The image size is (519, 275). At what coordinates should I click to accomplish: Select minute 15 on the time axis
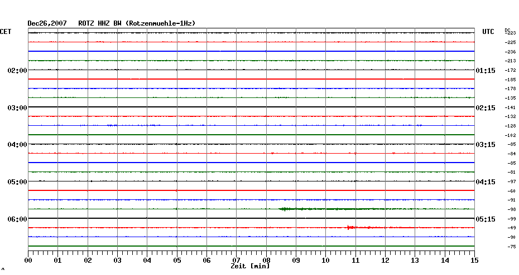click(x=474, y=260)
